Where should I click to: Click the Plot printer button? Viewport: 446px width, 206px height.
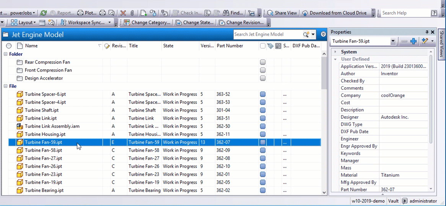point(87,13)
